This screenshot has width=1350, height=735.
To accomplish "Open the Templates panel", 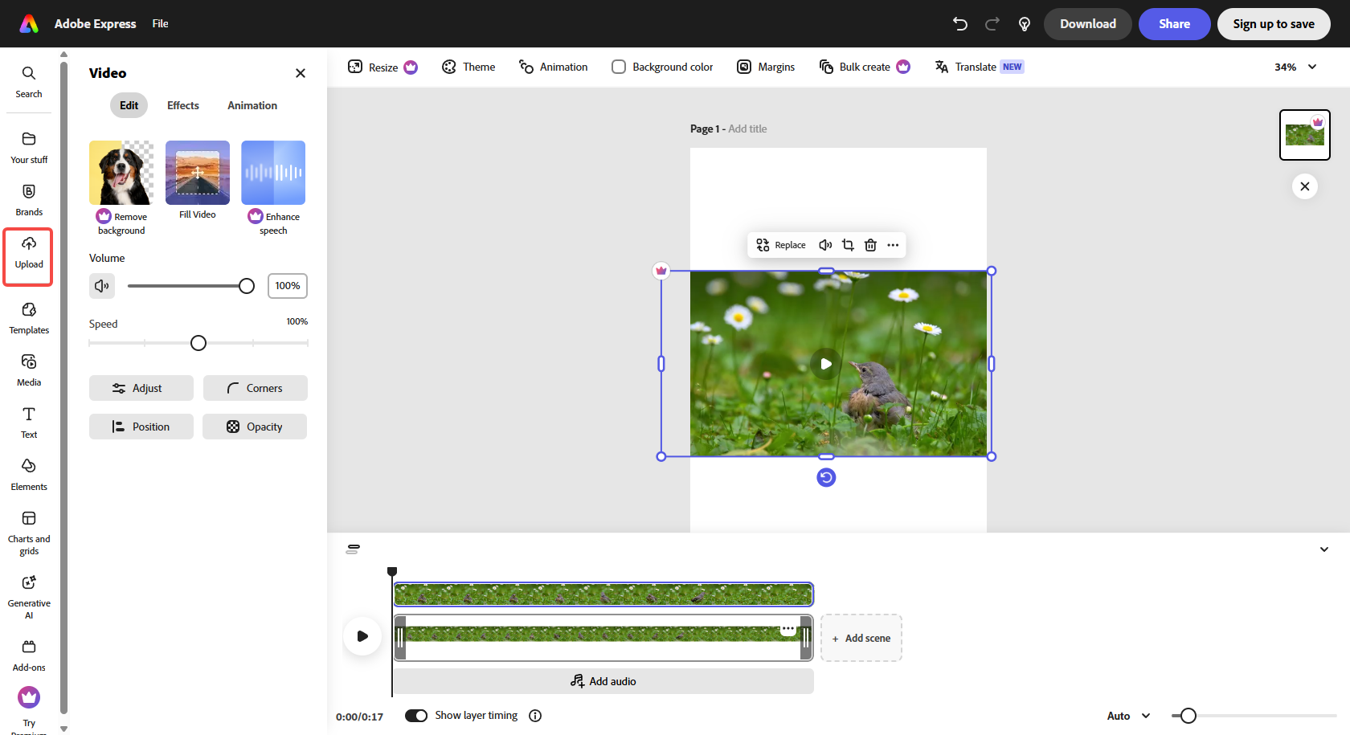I will (28, 317).
